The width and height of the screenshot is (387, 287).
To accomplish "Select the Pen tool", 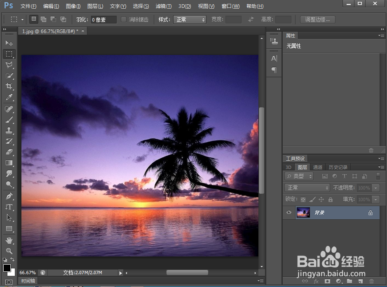I will pos(9,196).
